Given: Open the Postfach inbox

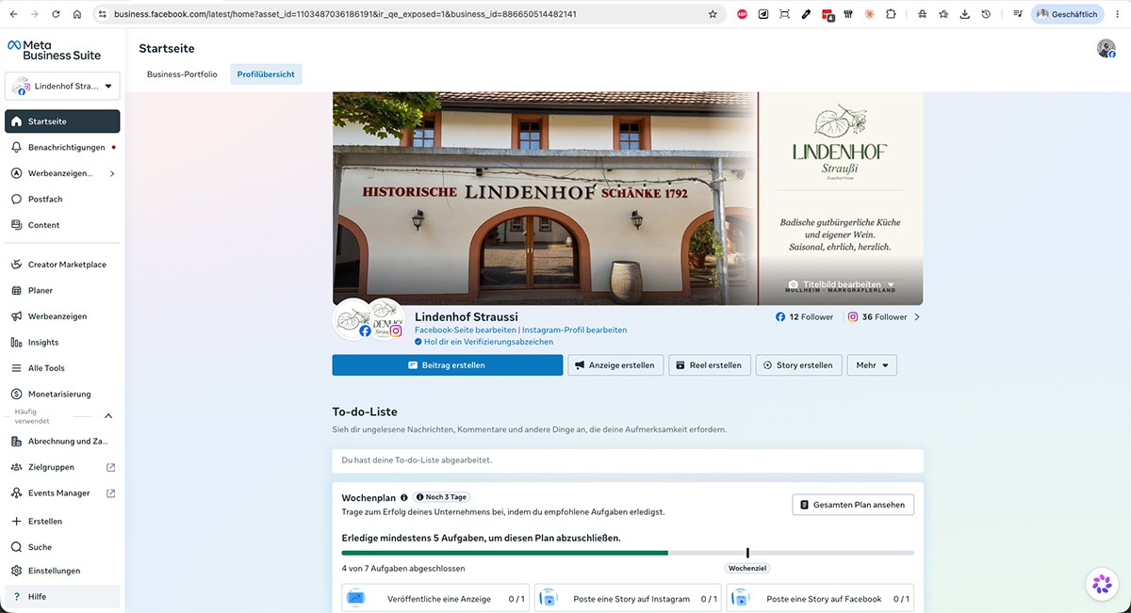Looking at the screenshot, I should tap(62, 199).
